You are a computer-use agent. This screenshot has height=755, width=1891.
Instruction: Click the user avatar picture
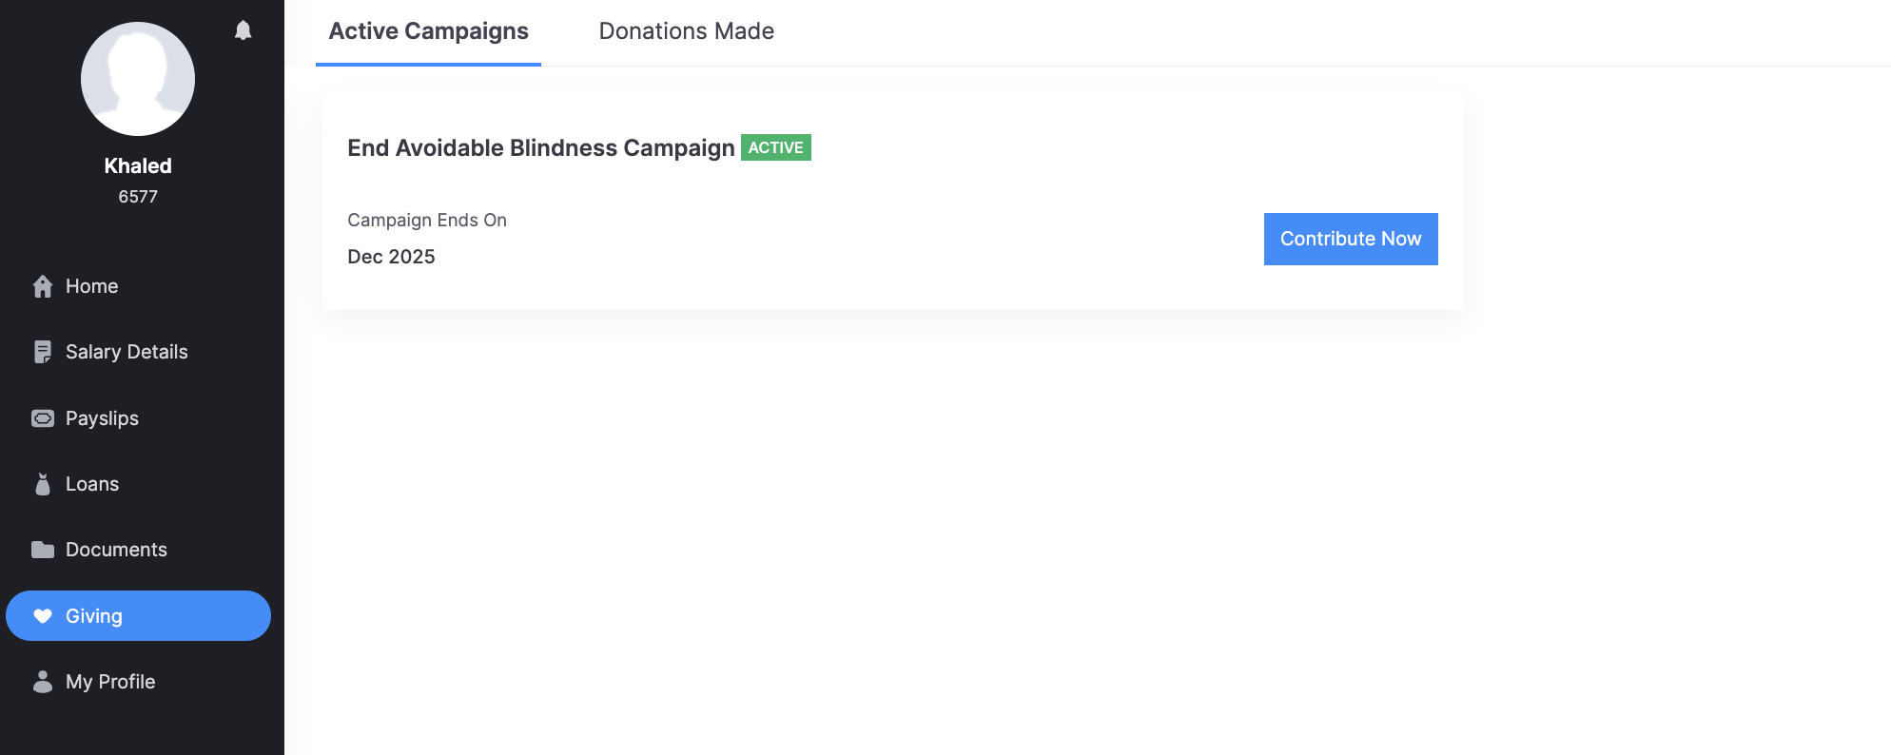point(138,79)
